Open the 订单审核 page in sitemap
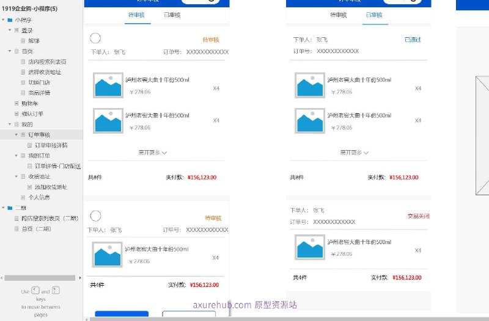The image size is (489, 321). 39,135
